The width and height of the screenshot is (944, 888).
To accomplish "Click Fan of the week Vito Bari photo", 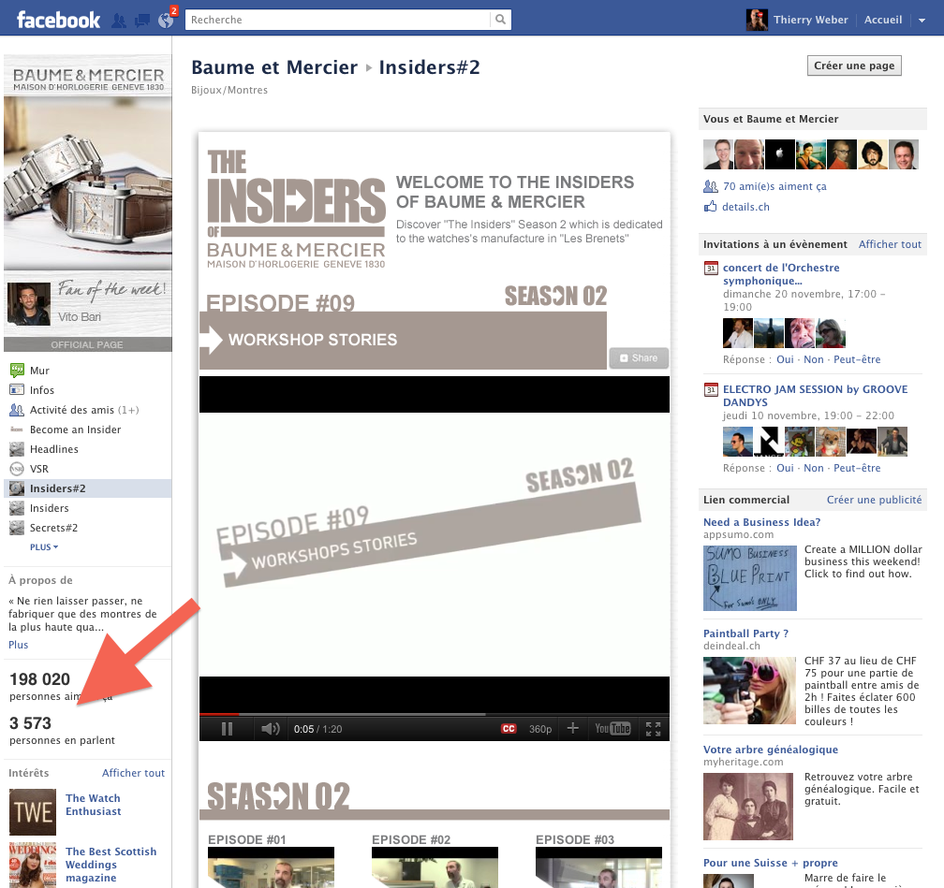I will 28,304.
